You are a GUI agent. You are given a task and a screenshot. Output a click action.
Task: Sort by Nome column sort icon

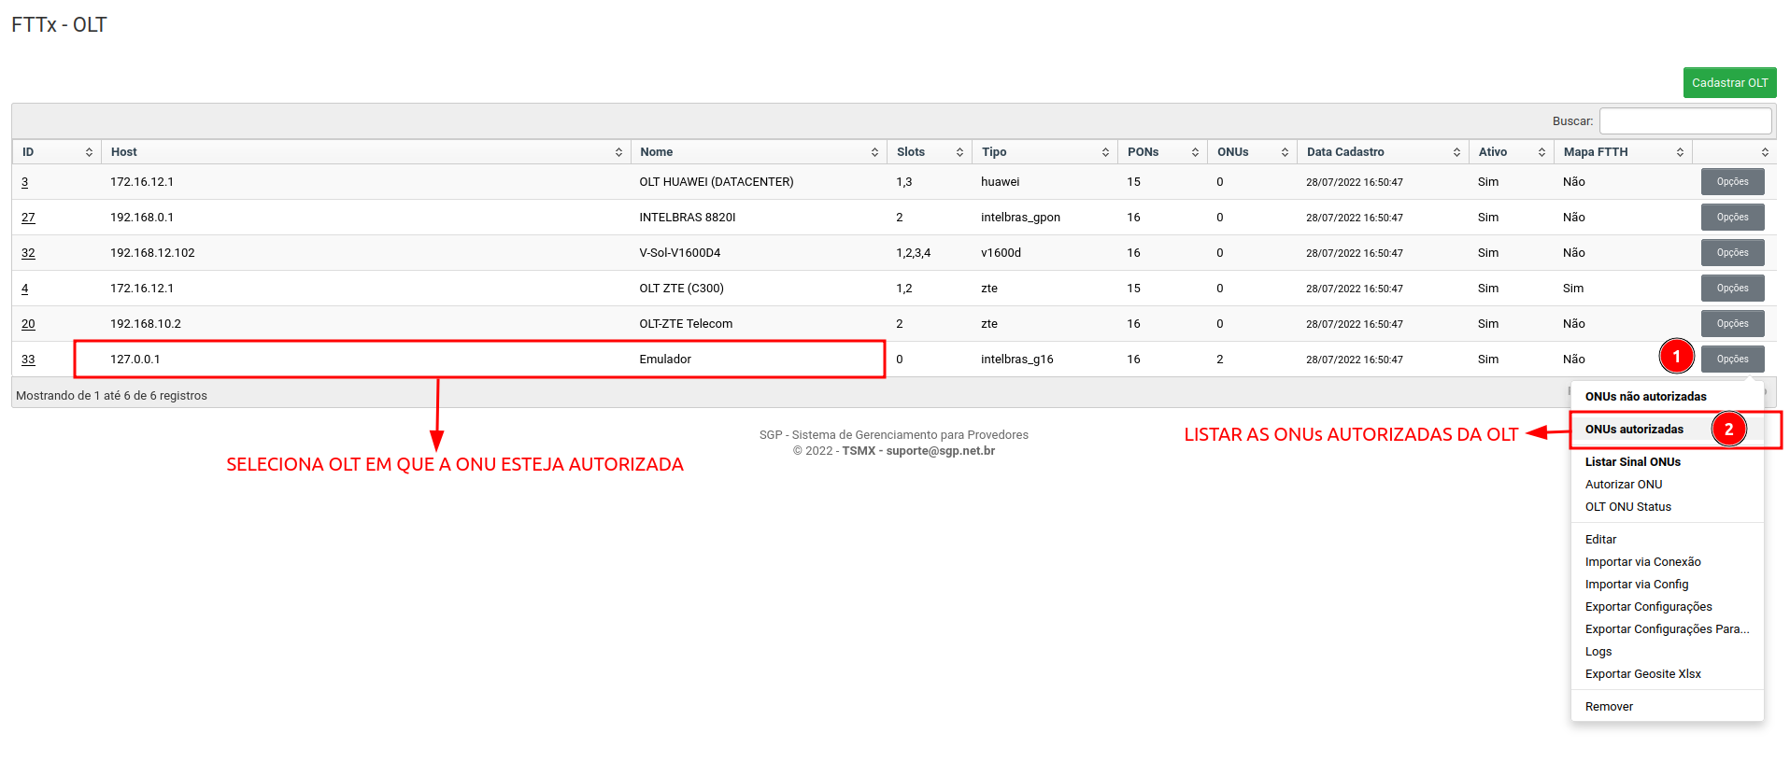point(874,152)
